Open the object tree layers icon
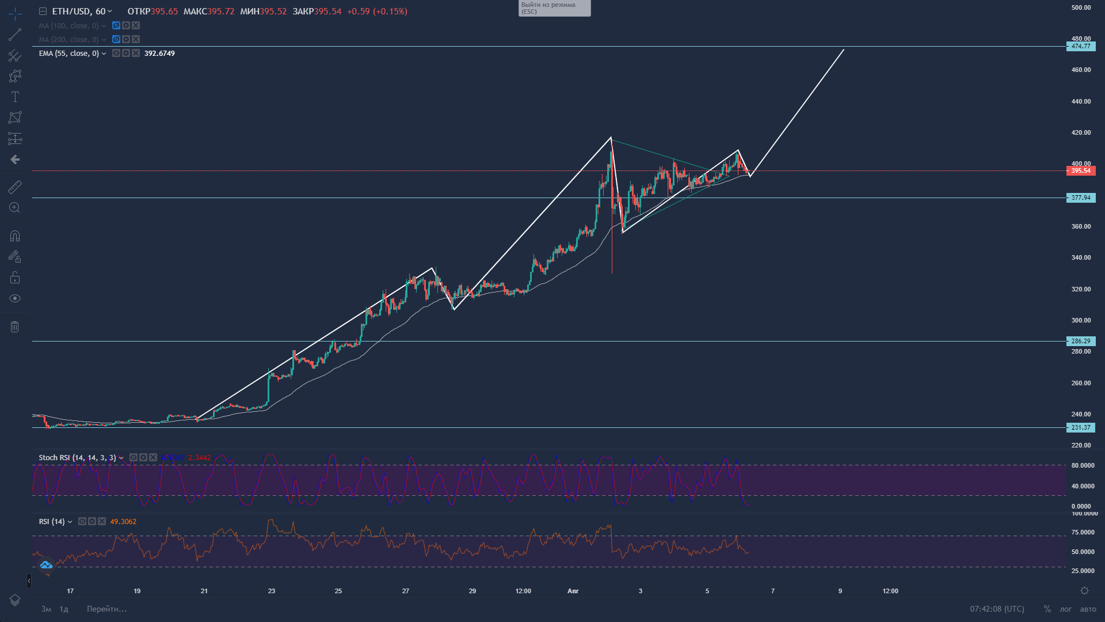 15,600
